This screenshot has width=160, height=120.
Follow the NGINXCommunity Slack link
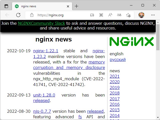[x=41, y=23]
